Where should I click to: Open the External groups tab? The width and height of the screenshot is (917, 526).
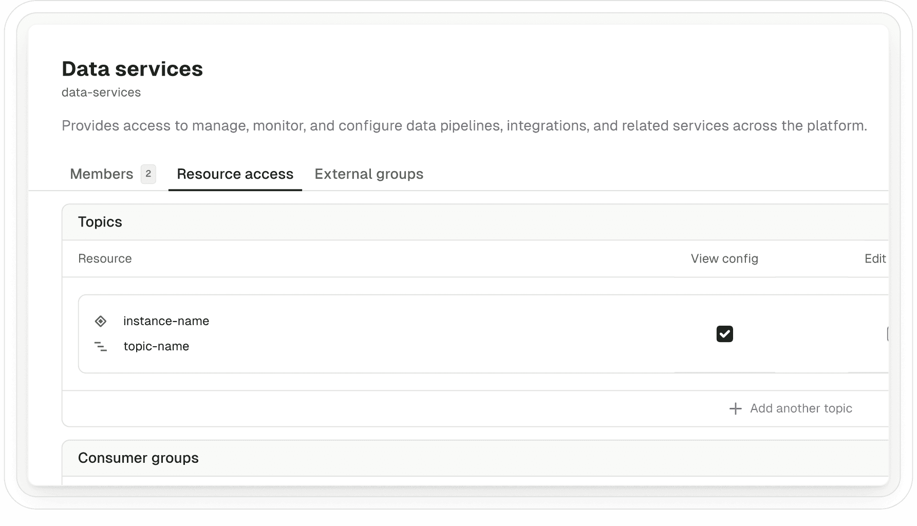coord(368,174)
